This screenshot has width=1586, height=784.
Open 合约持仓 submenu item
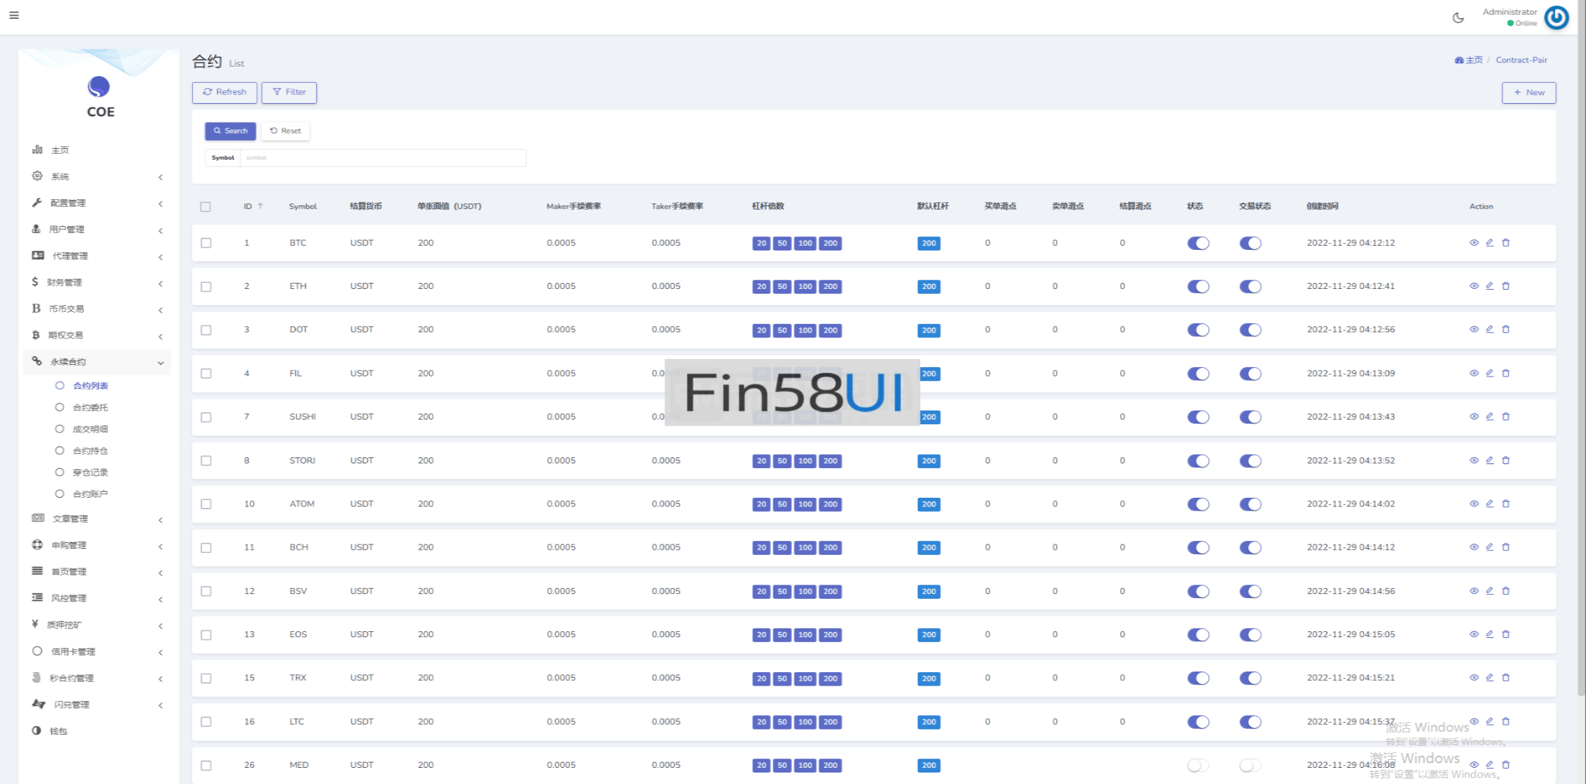(90, 451)
